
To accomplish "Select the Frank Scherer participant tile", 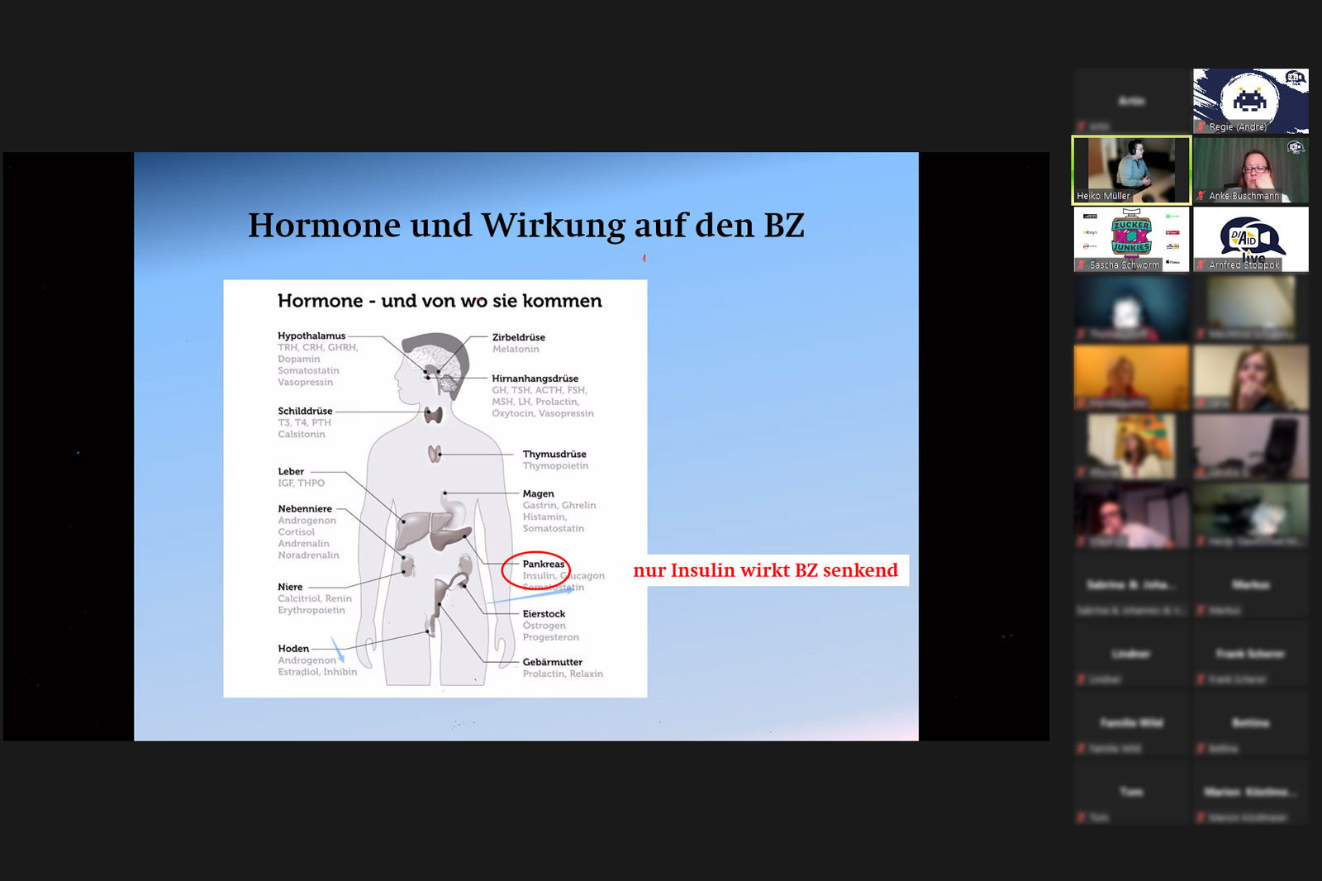I will click(x=1250, y=655).
